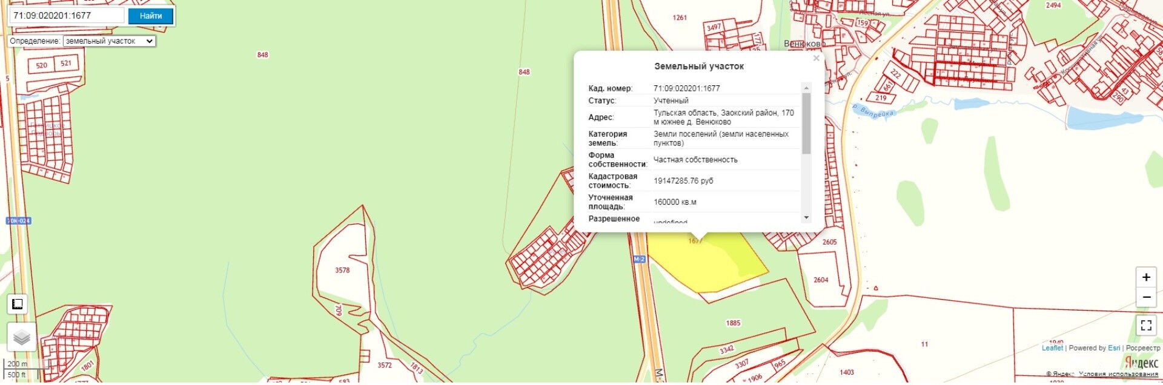
Task: Click the Найти search button
Action: point(151,16)
